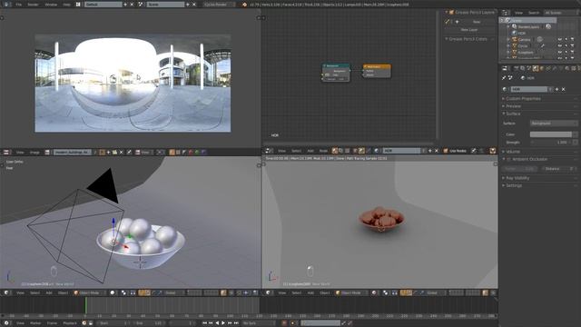The width and height of the screenshot is (581, 327).
Task: Open the Image menu in the image editor header
Action: tap(34, 153)
